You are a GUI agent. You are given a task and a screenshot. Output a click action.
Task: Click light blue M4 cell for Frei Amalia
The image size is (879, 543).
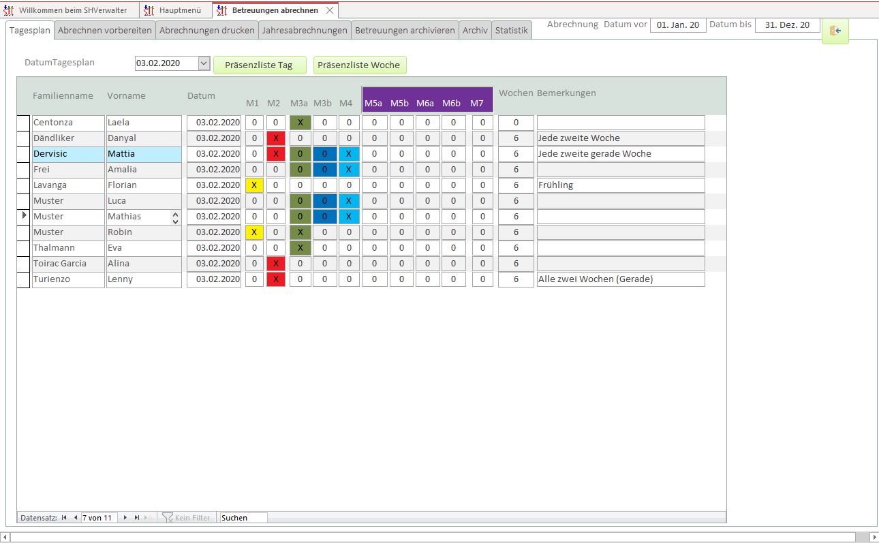click(349, 170)
